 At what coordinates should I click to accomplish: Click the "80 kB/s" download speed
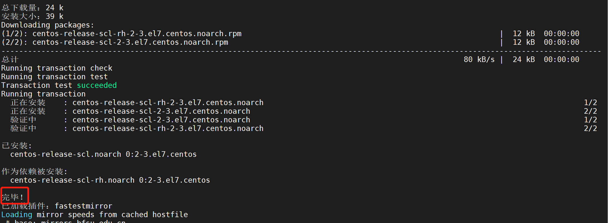pos(479,60)
